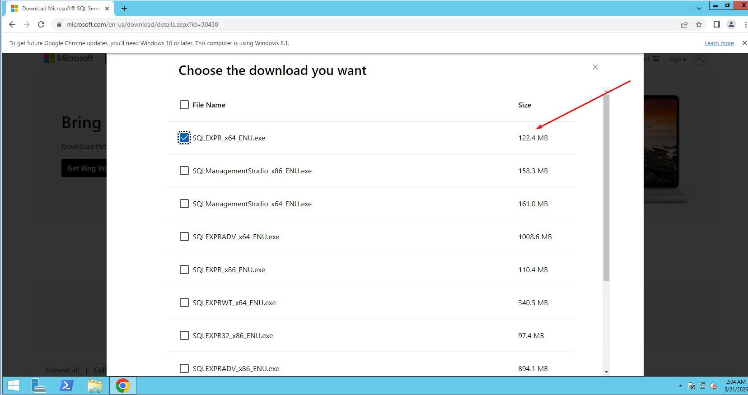Show hidden system tray icons
The image size is (748, 395).
pyautogui.click(x=680, y=386)
